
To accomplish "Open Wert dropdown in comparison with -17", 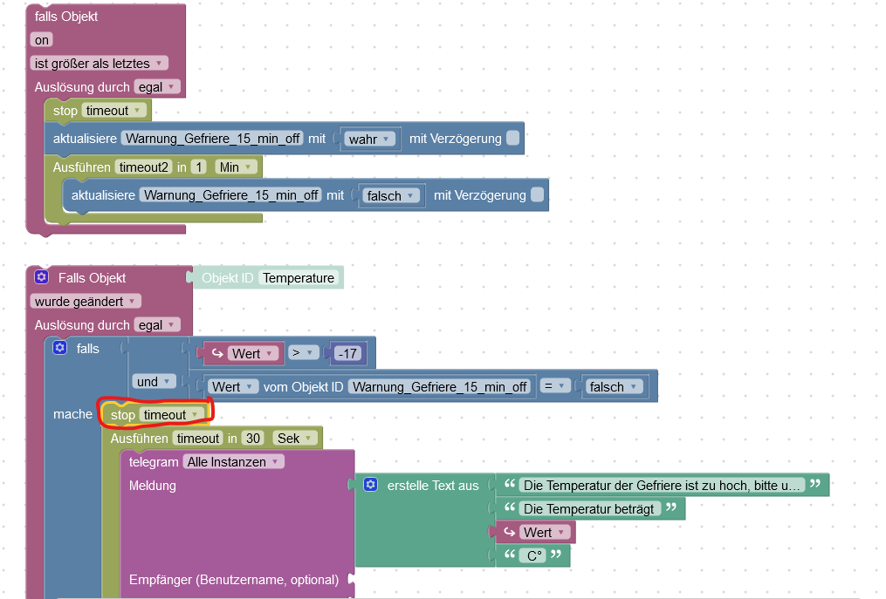I will (252, 353).
